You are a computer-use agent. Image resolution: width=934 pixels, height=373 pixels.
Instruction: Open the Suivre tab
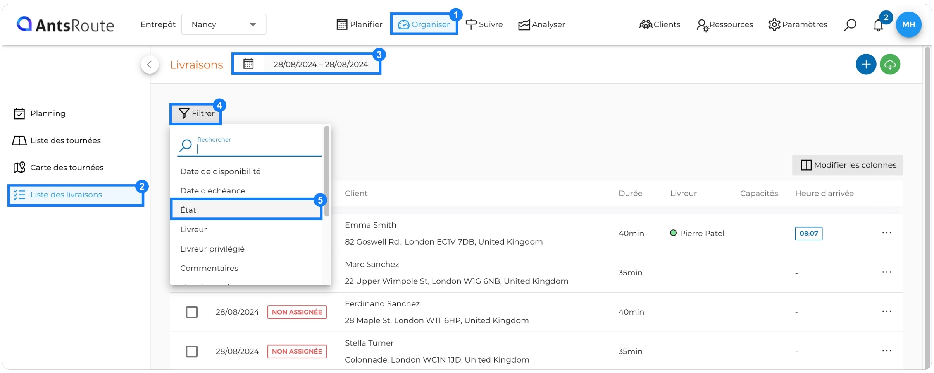484,24
